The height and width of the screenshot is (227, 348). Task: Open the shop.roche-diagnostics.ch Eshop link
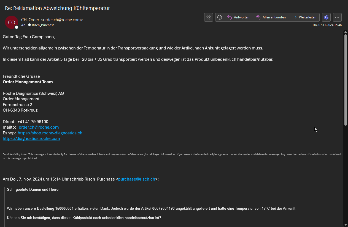(50, 133)
